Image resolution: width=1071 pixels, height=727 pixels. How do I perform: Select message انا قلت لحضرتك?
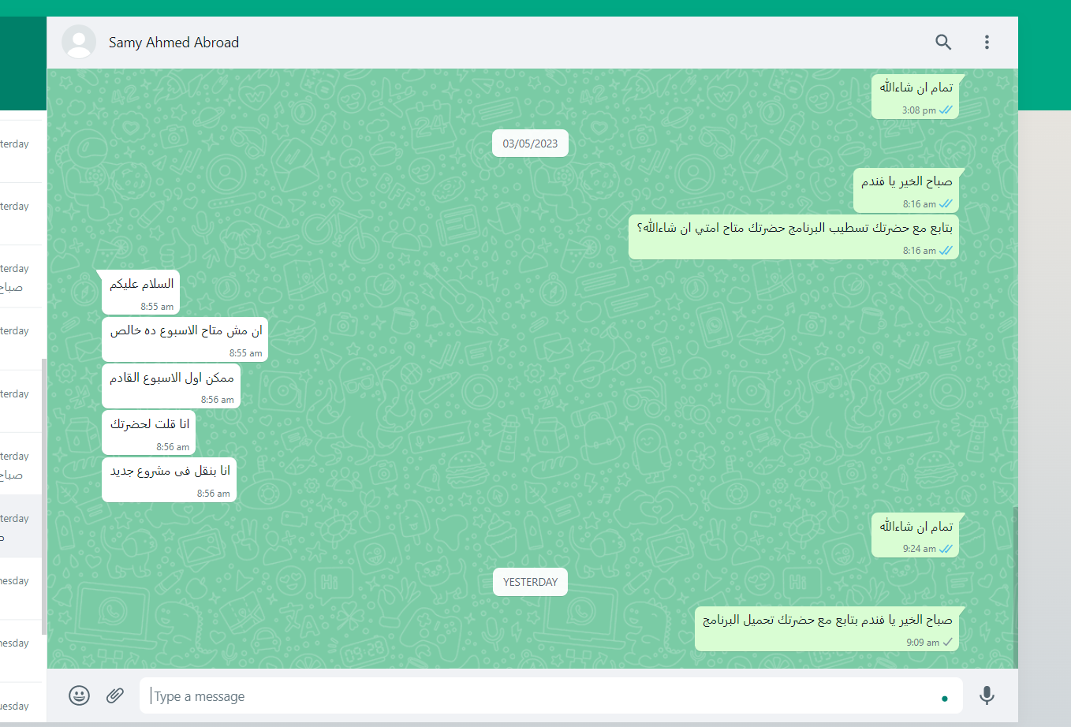point(149,433)
